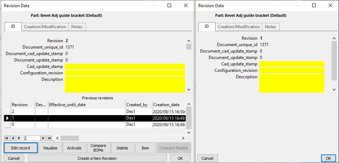Select ID tab in left window
The image size is (339, 163).
click(x=13, y=26)
